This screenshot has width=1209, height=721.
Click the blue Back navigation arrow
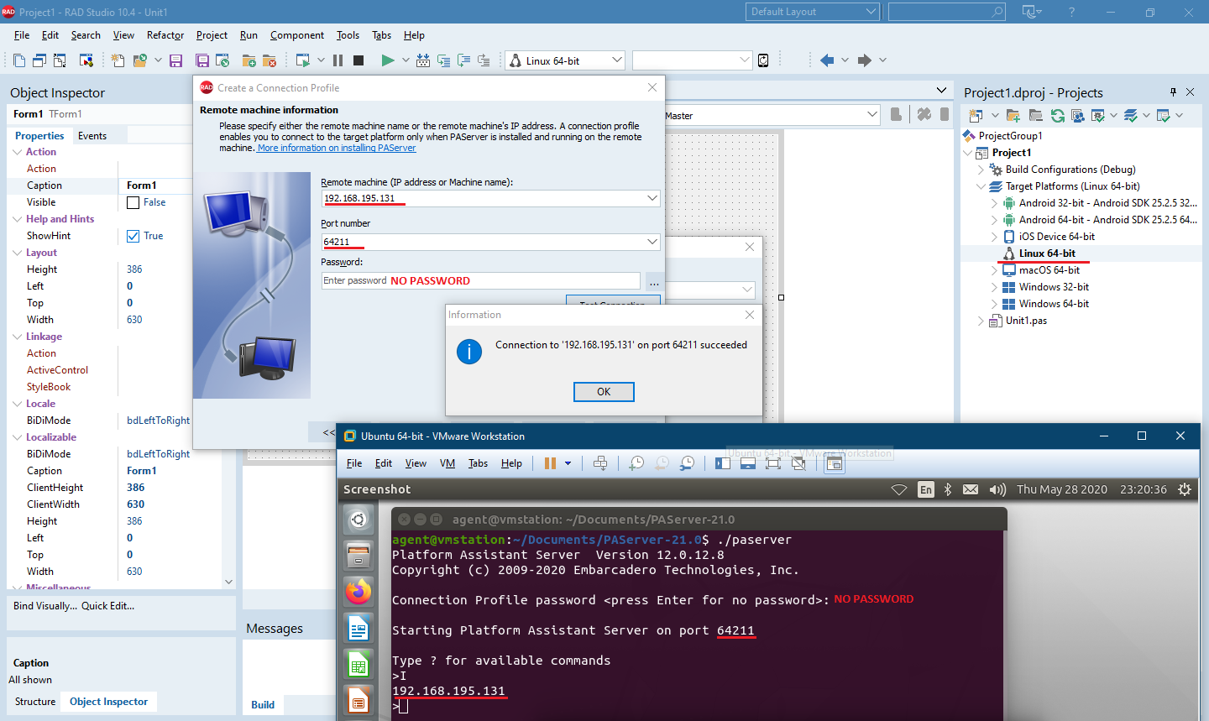(827, 60)
